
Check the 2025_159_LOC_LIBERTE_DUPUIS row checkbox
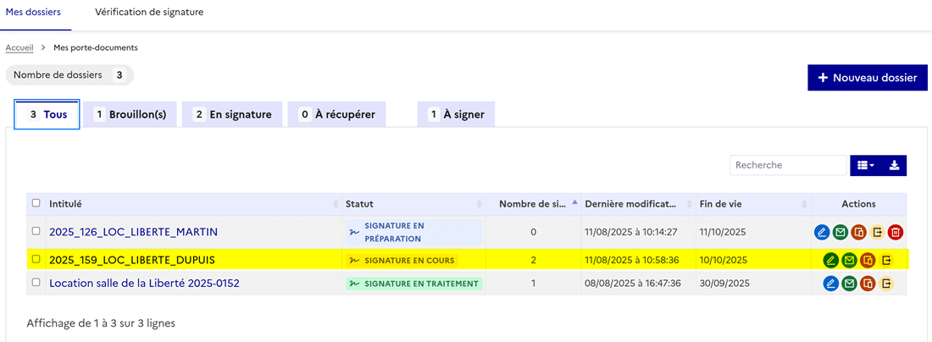[x=36, y=259]
